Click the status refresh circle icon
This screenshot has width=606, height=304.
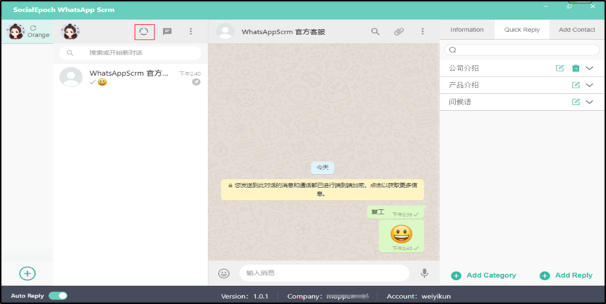point(144,31)
